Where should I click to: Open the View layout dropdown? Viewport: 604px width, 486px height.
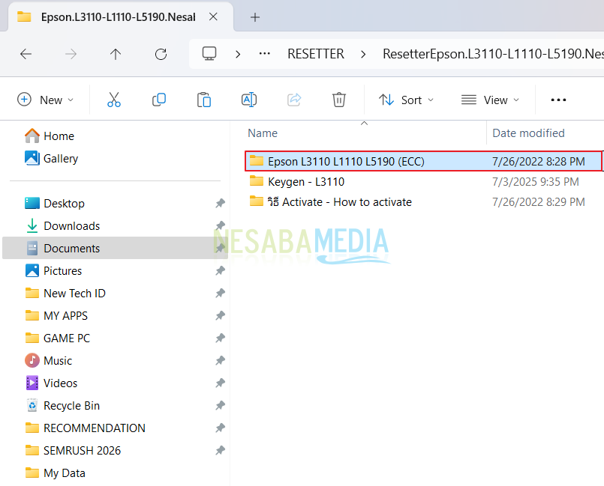pyautogui.click(x=490, y=100)
